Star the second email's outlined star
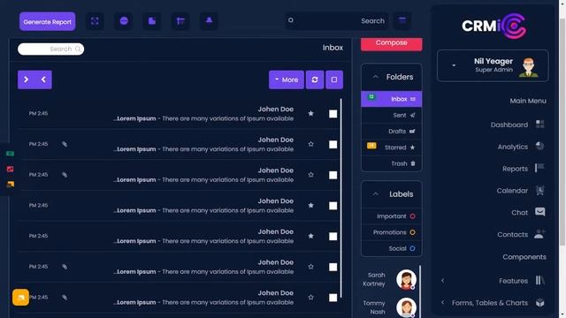The image size is (566, 318). (x=310, y=144)
